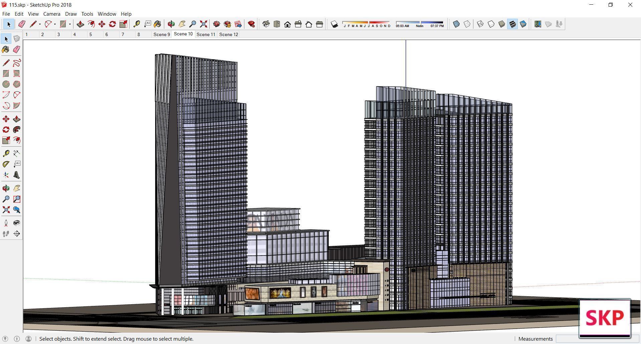
Task: Select the Rectangle shape tool in top toolbar
Action: (x=63, y=24)
